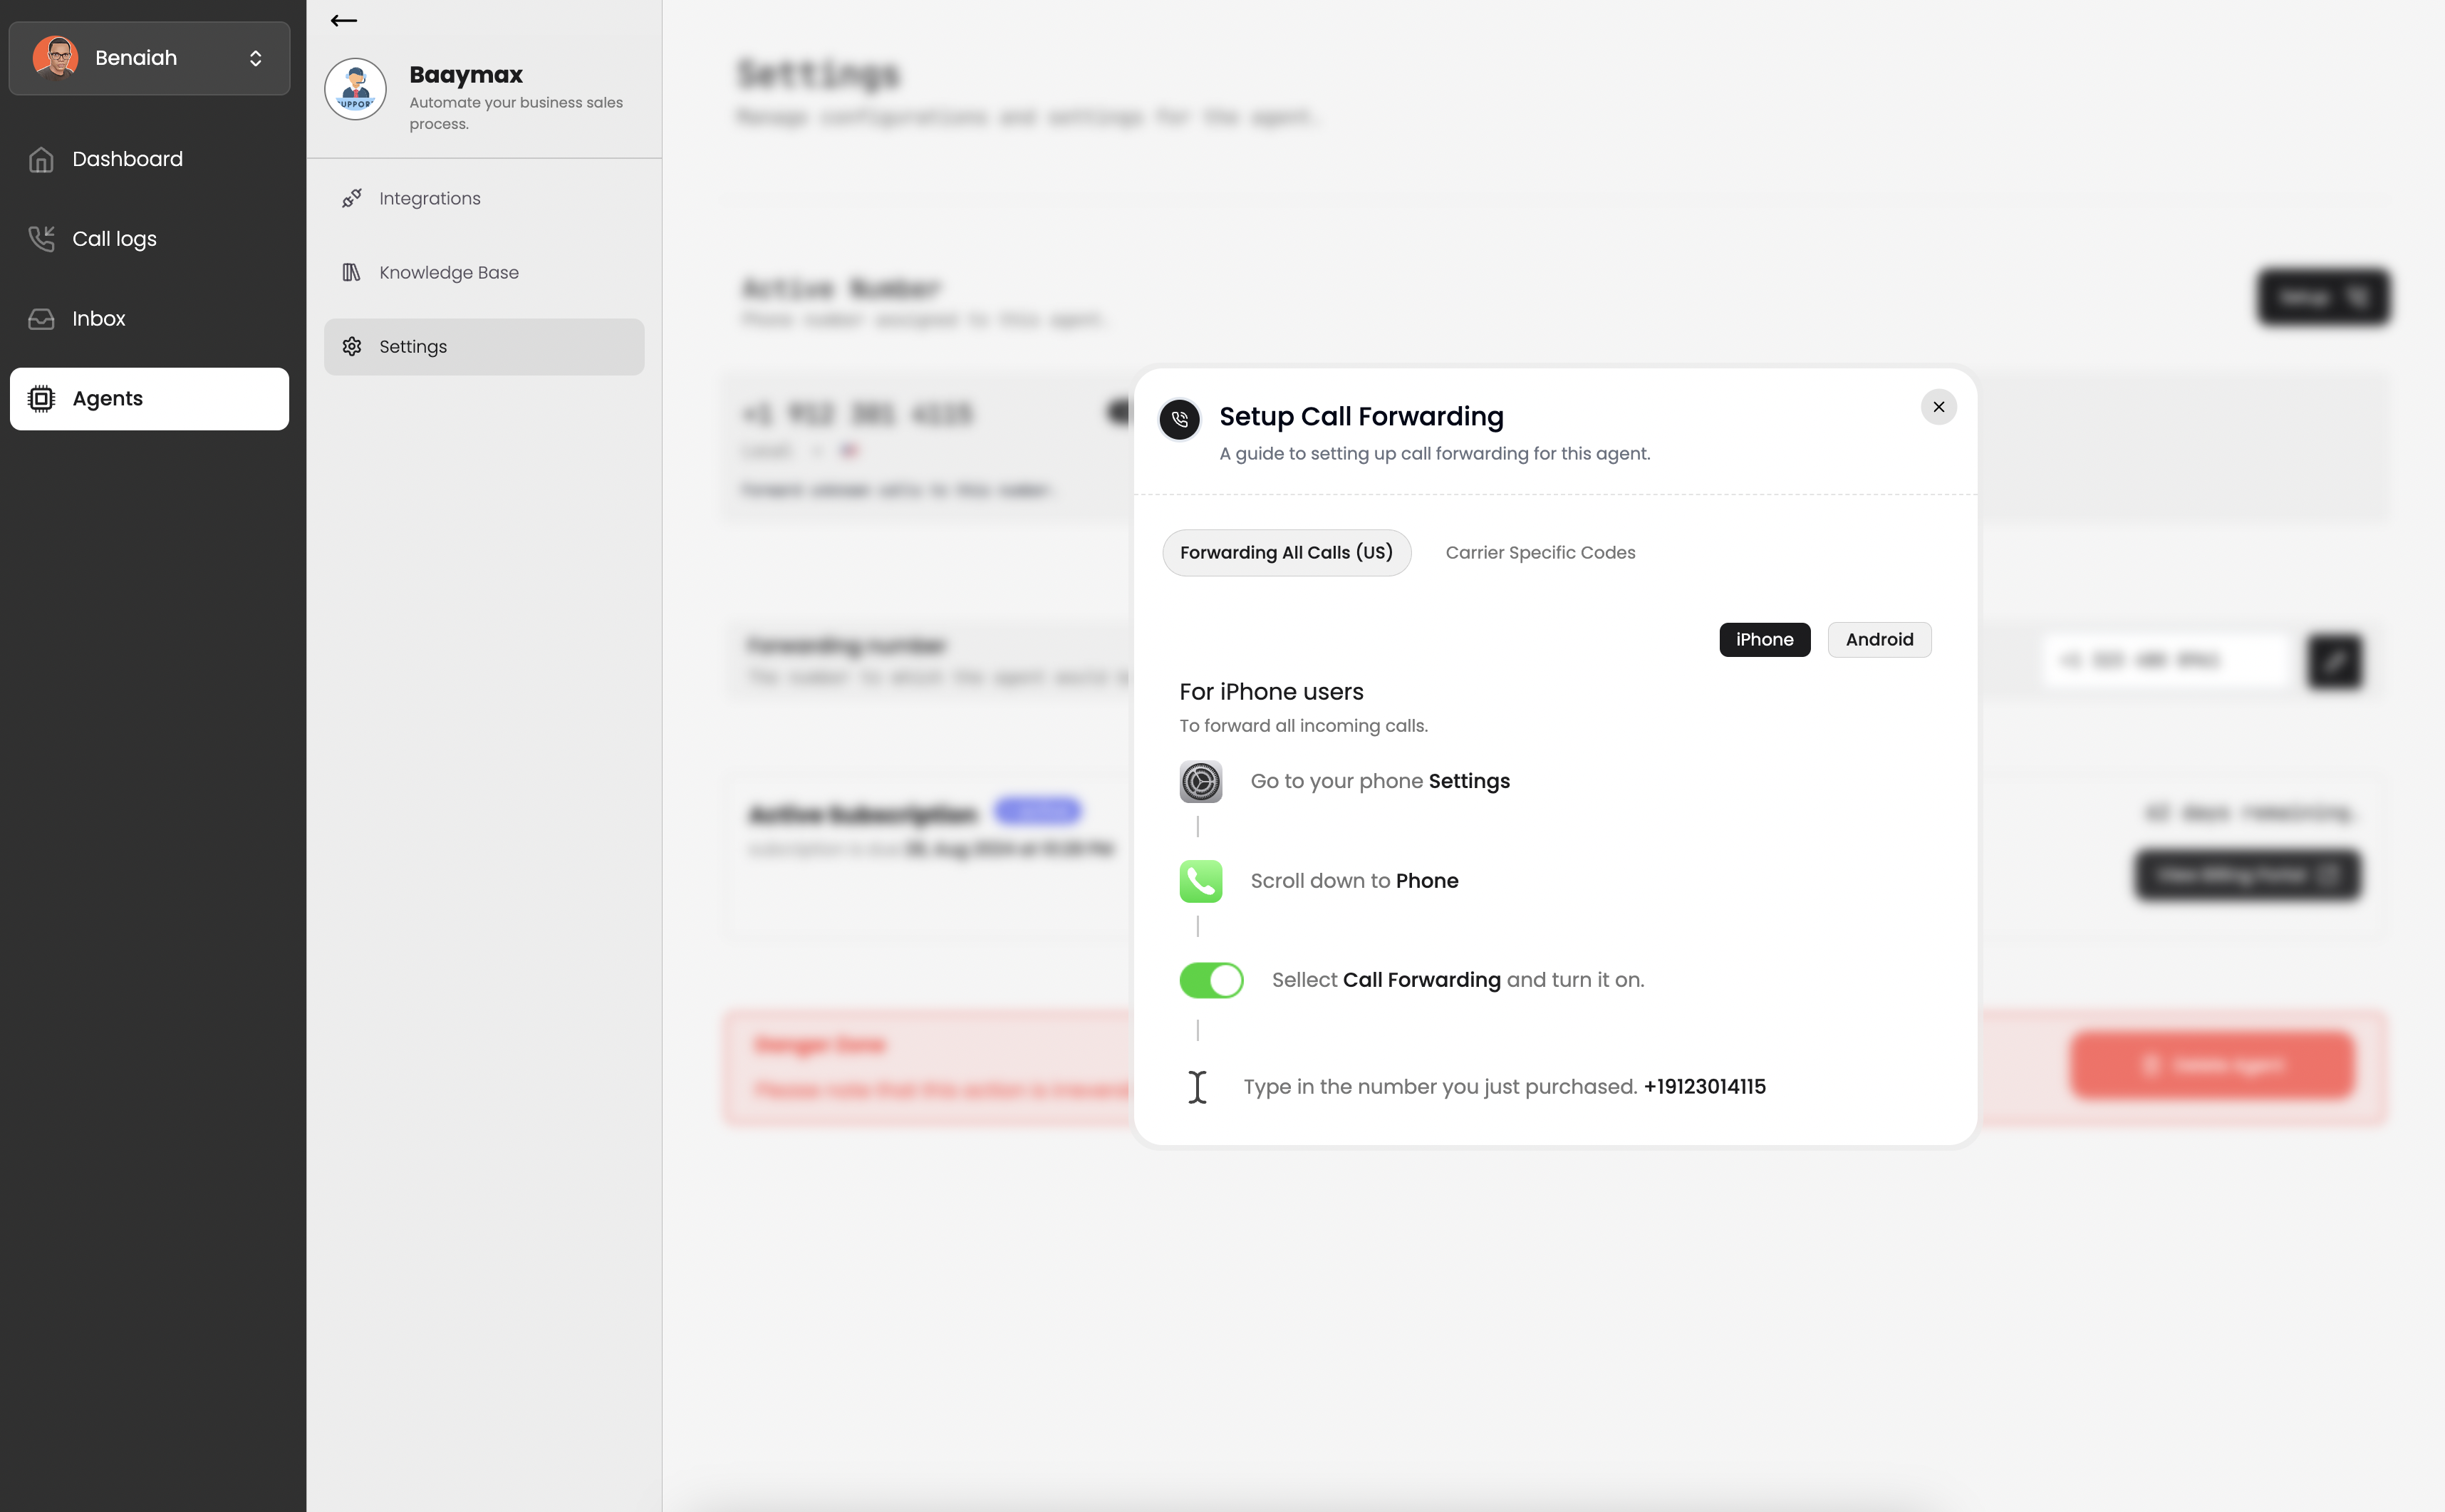
Task: Open Integrations plug icon
Action: 352,198
